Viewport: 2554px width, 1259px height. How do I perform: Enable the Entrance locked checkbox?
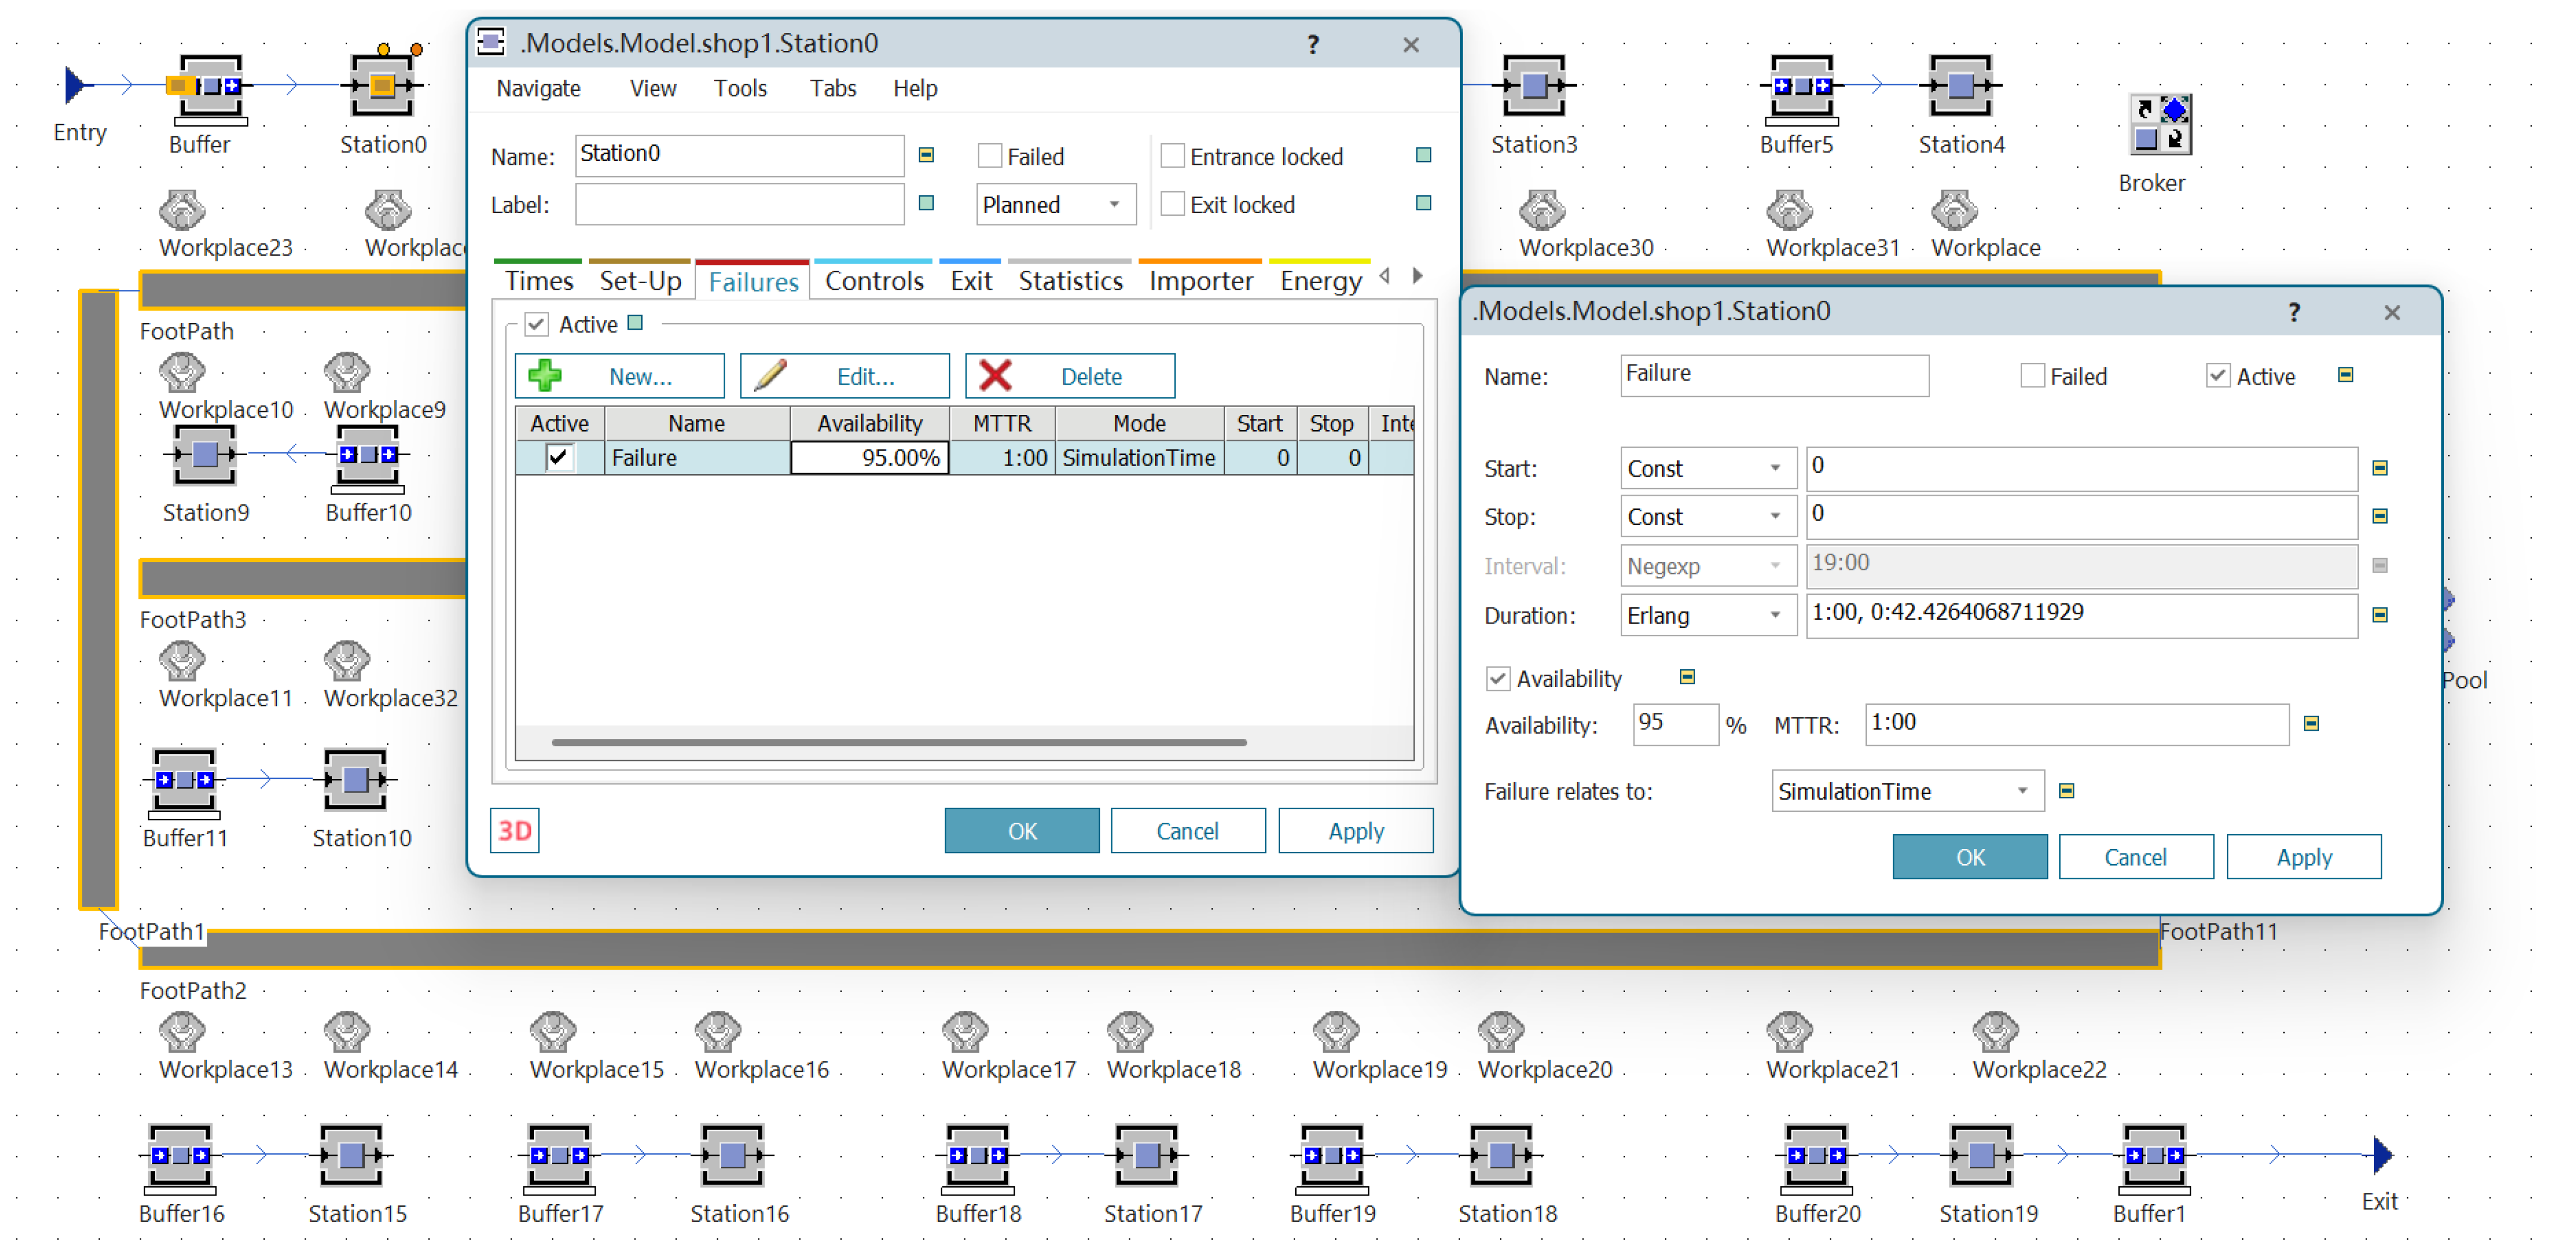pyautogui.click(x=1172, y=156)
